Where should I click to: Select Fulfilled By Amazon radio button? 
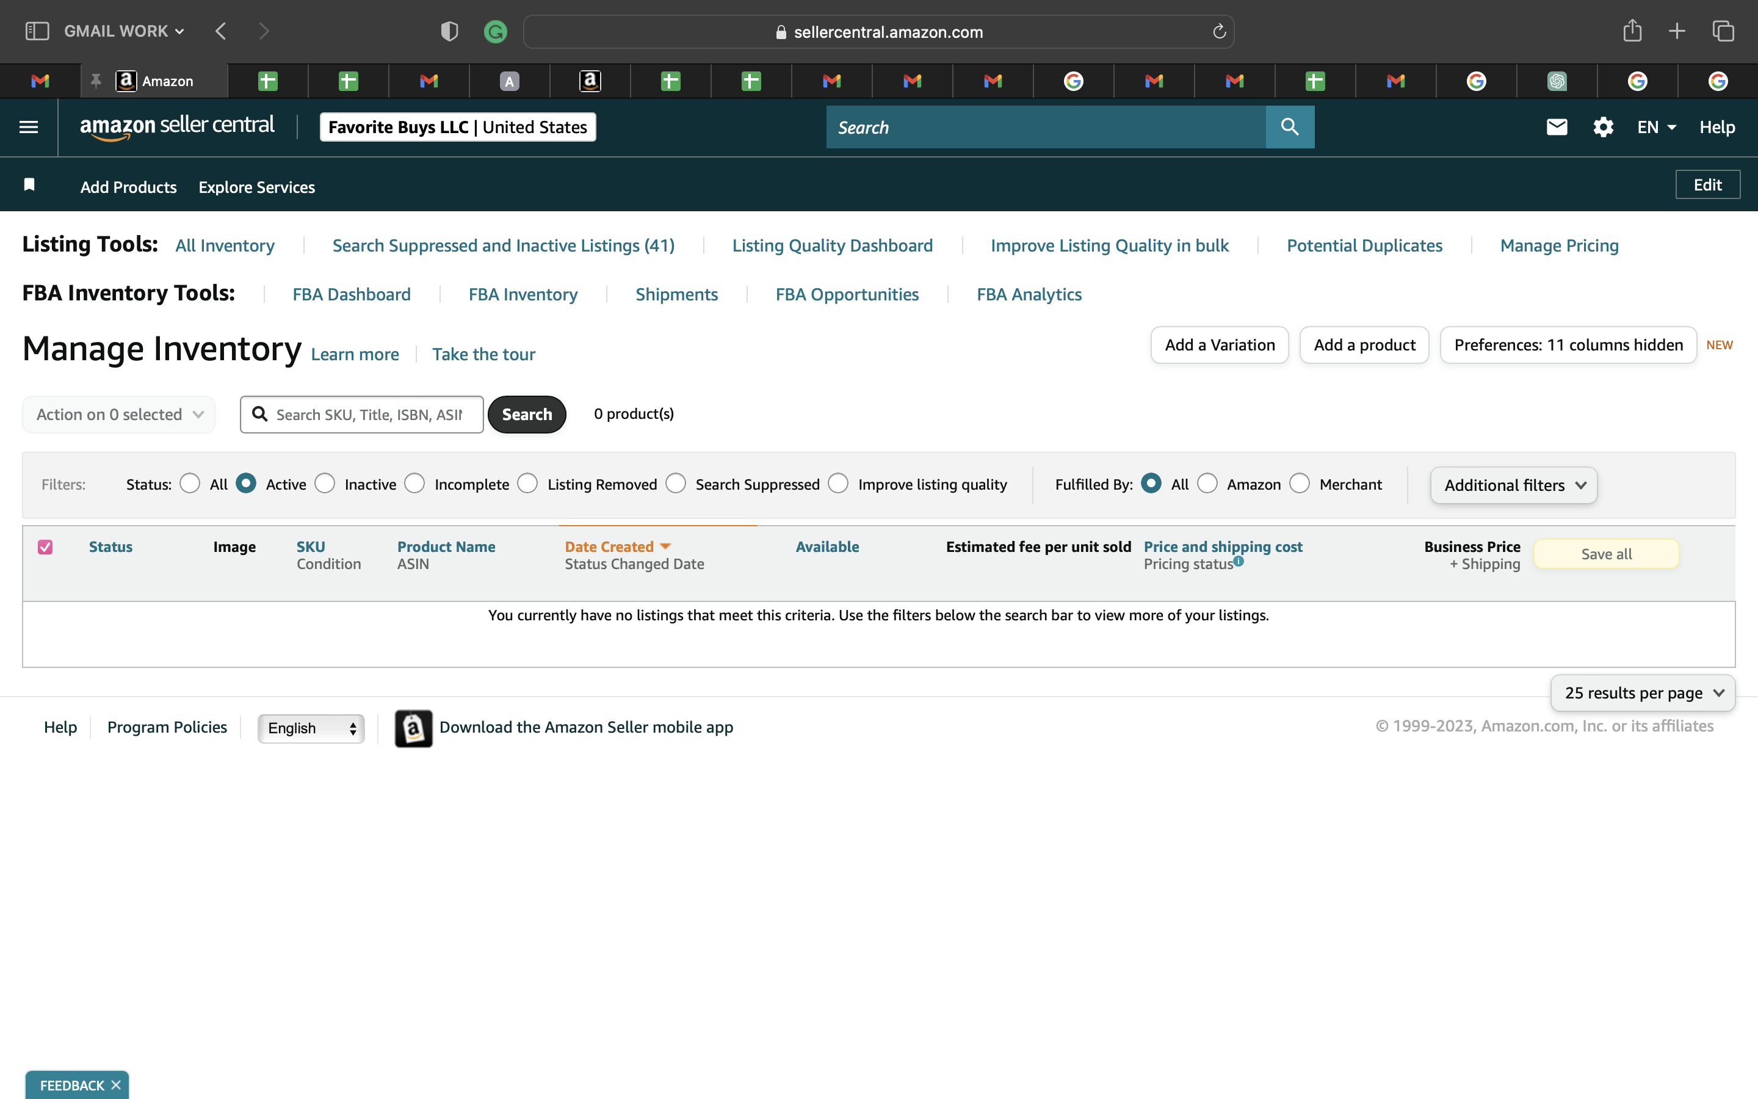(x=1207, y=484)
